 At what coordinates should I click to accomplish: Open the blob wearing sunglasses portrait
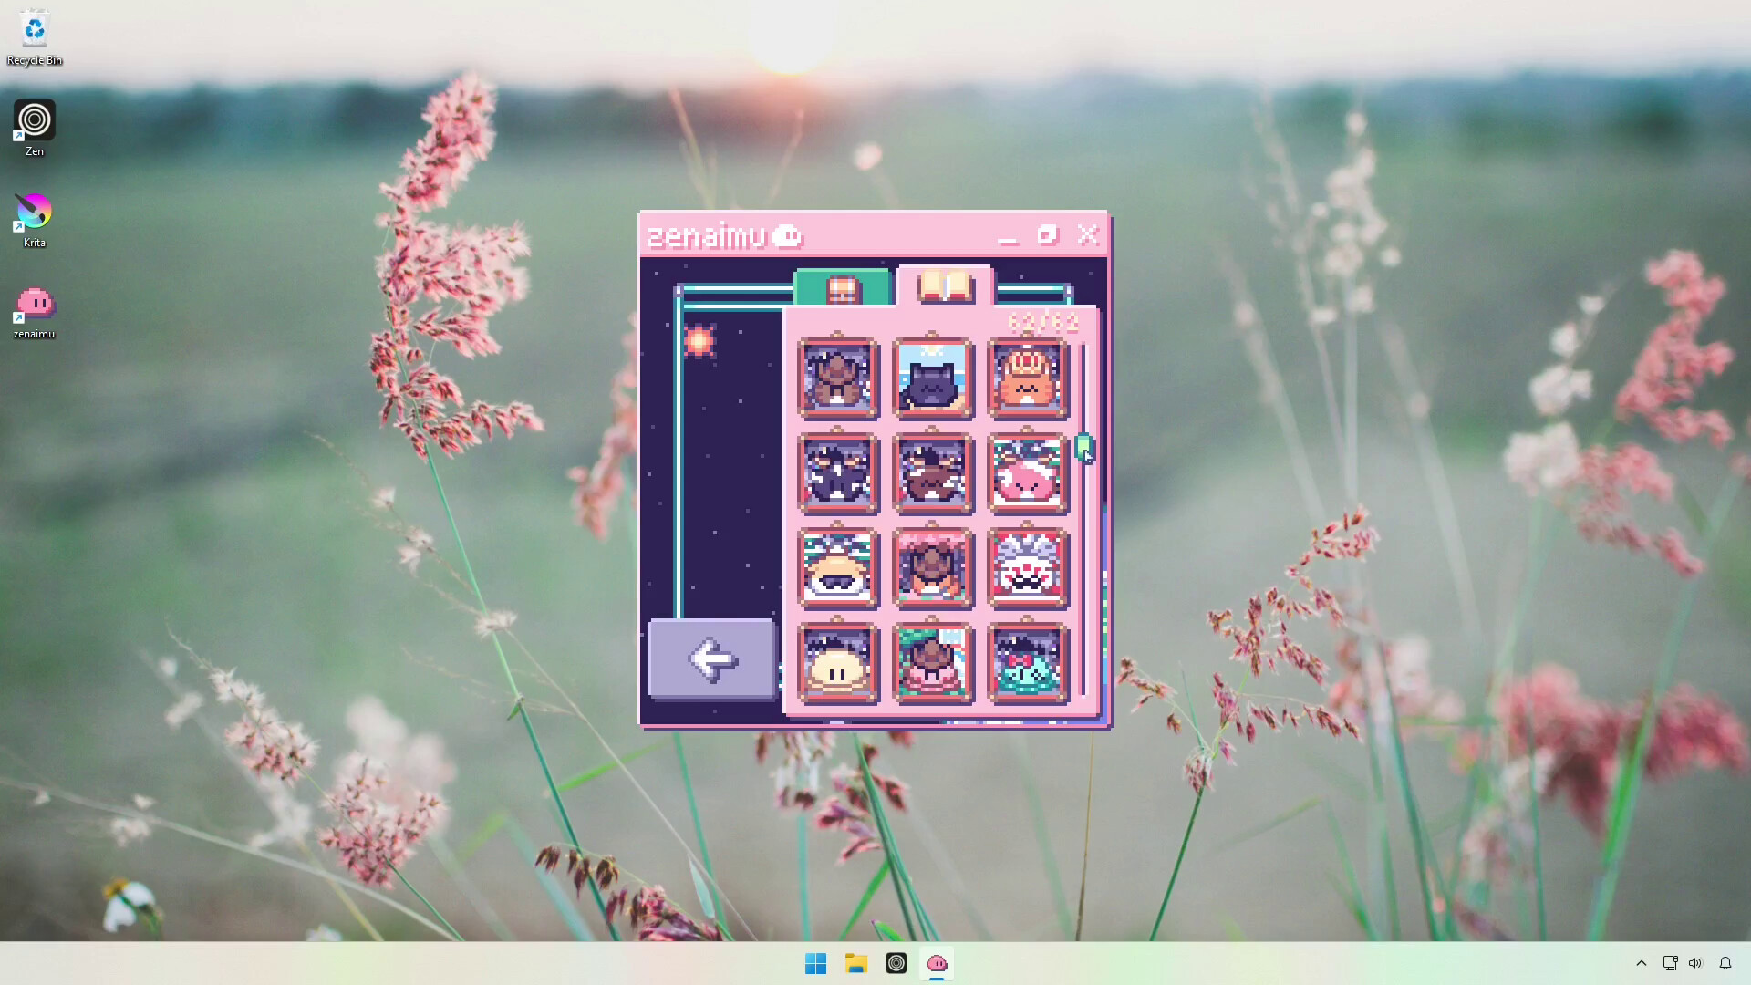click(x=838, y=568)
